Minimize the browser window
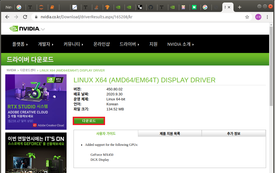 (x=259, y=6)
